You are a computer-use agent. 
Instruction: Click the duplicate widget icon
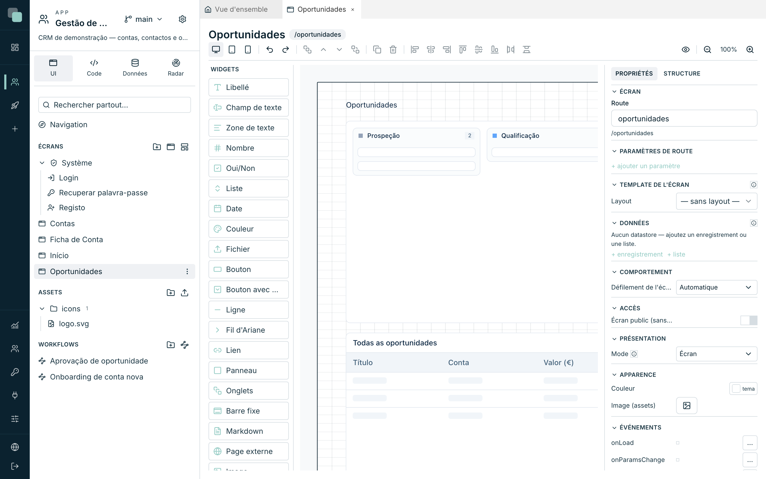coord(377,49)
